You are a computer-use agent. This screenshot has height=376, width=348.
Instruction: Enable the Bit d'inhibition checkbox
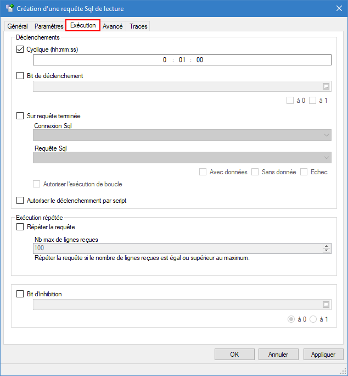coord(21,294)
